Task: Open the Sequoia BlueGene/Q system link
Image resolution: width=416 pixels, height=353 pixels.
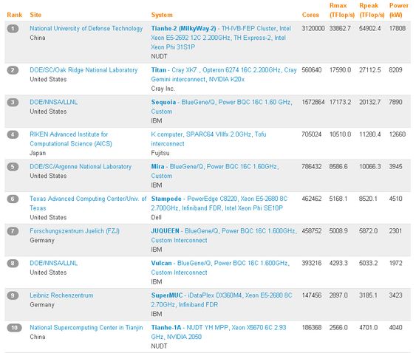Action: [x=222, y=106]
